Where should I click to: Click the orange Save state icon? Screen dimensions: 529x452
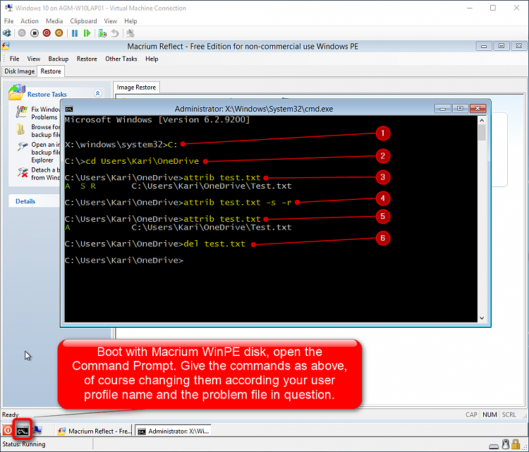pos(59,32)
